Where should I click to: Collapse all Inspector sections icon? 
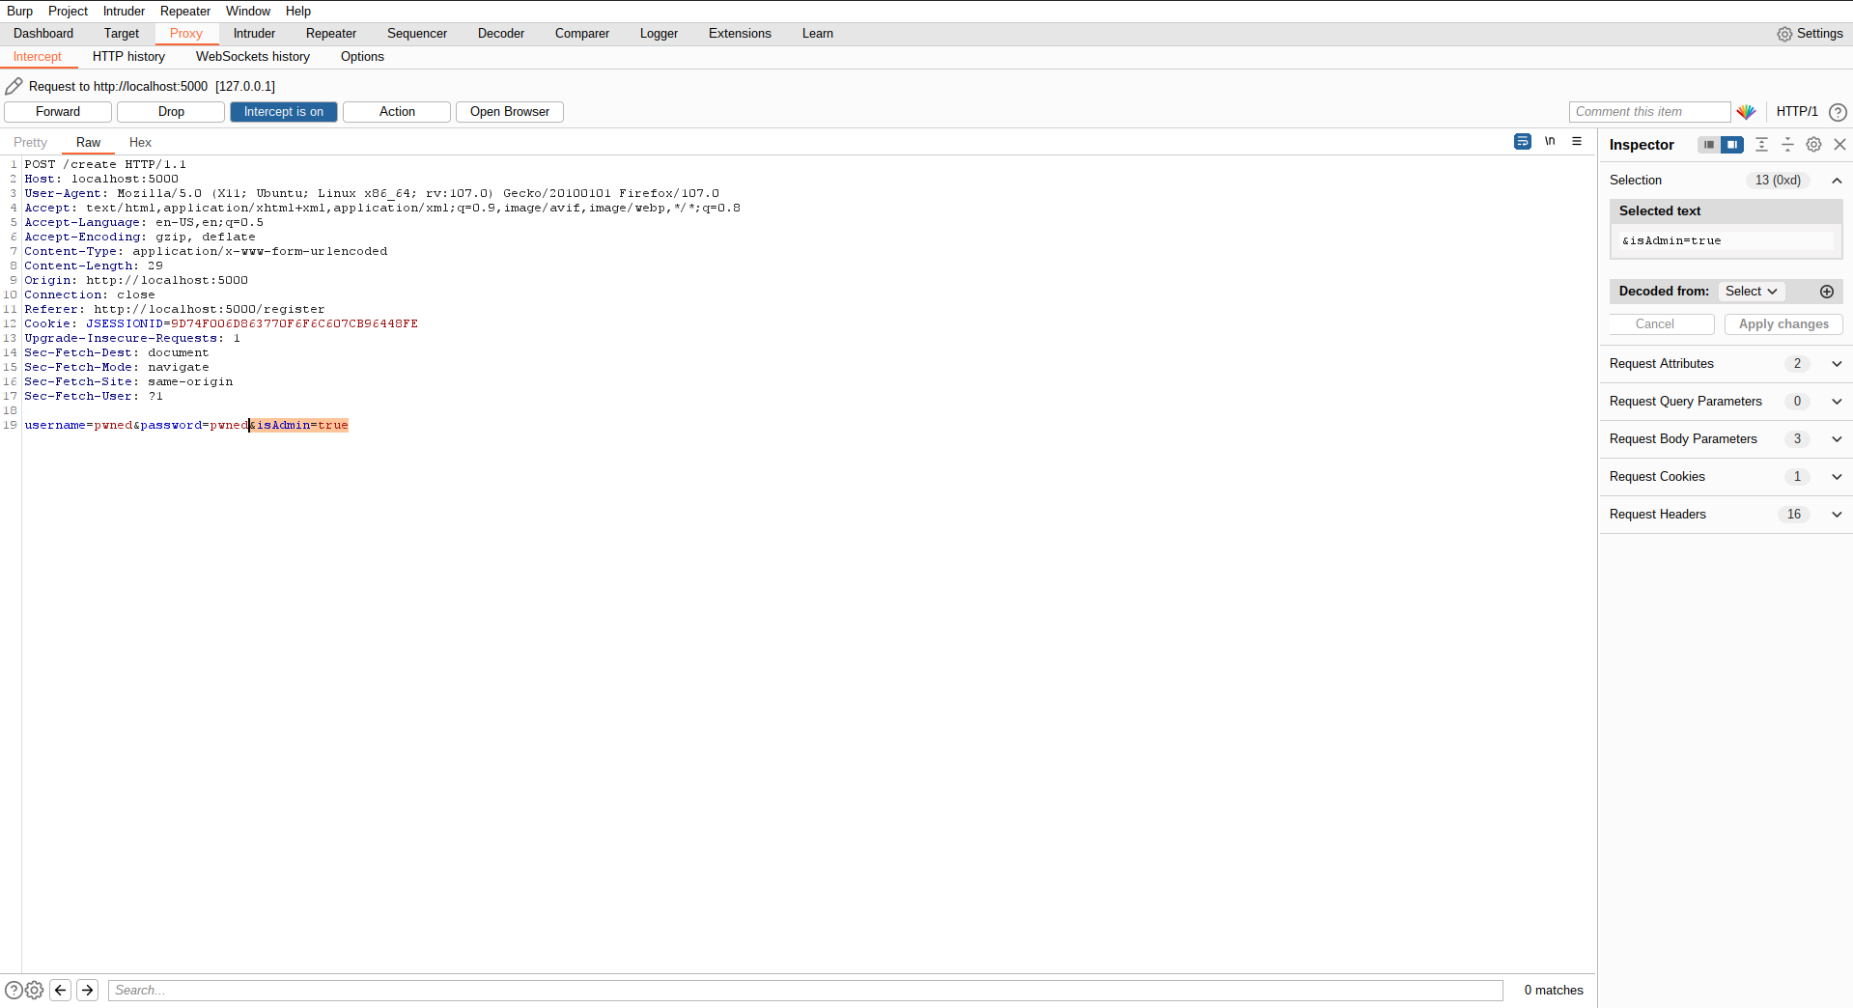pos(1787,145)
